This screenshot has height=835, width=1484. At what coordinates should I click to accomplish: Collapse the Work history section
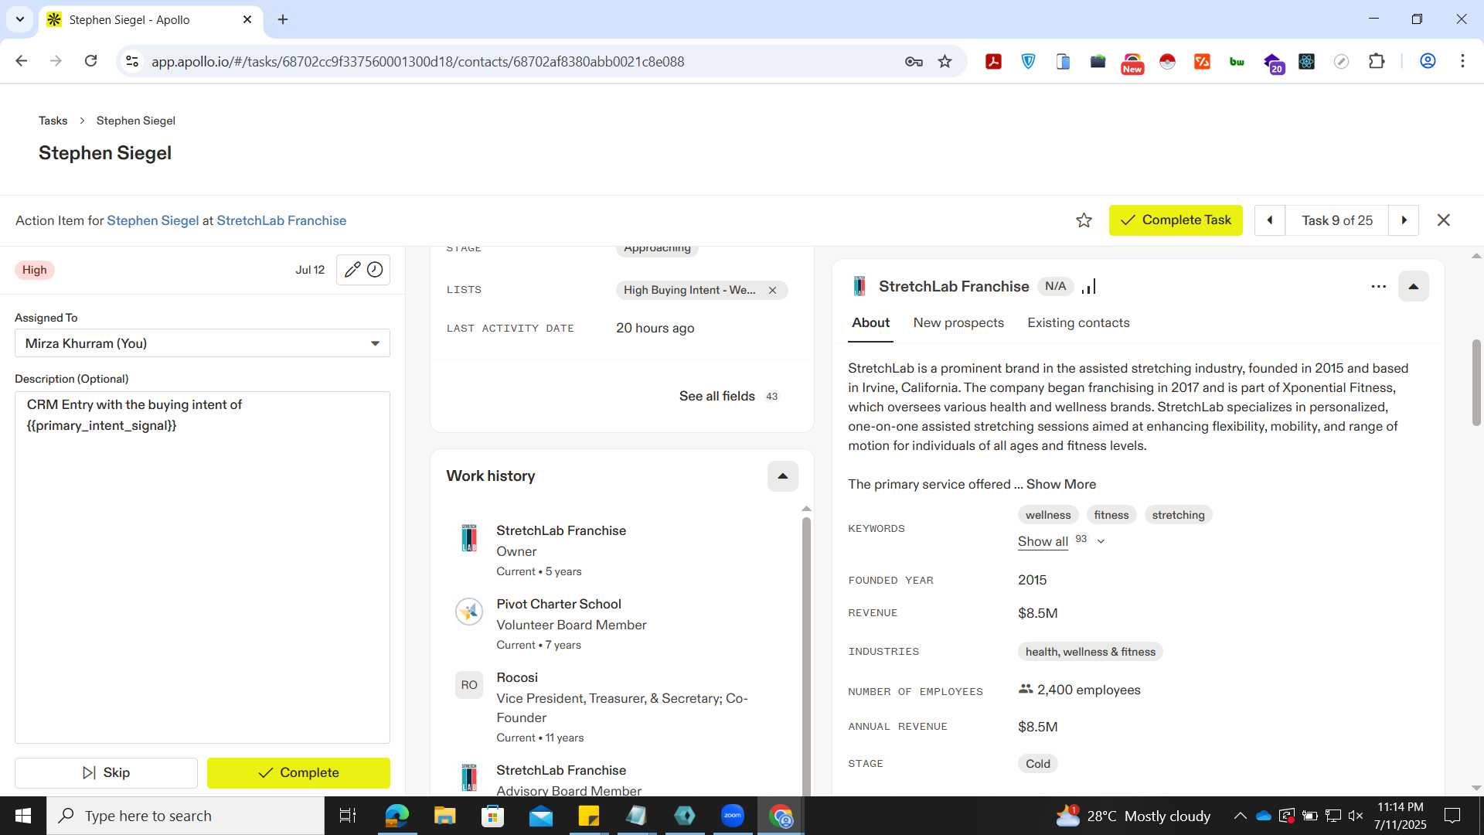point(782,476)
